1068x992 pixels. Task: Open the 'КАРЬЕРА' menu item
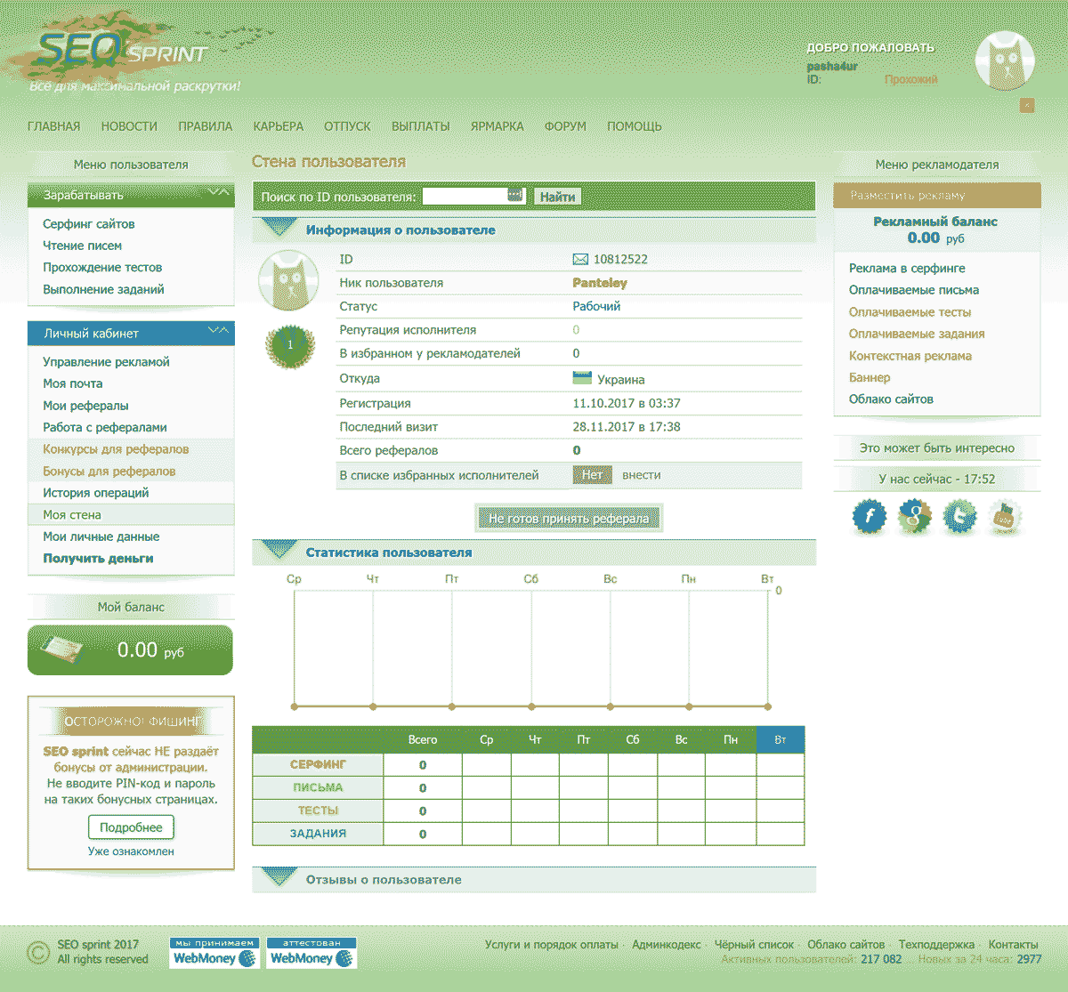(x=279, y=126)
